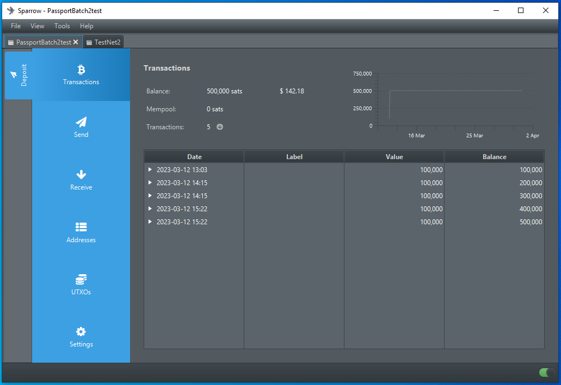Open the Send panel

click(81, 128)
